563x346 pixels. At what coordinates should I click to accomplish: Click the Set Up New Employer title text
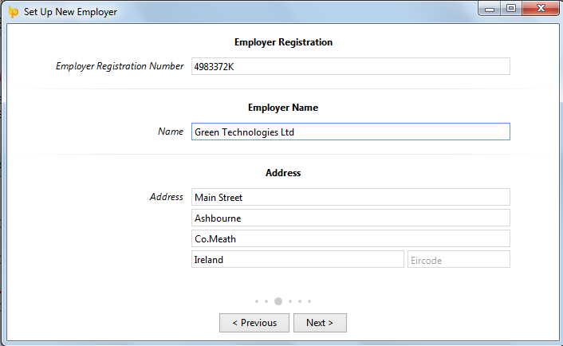coord(70,12)
